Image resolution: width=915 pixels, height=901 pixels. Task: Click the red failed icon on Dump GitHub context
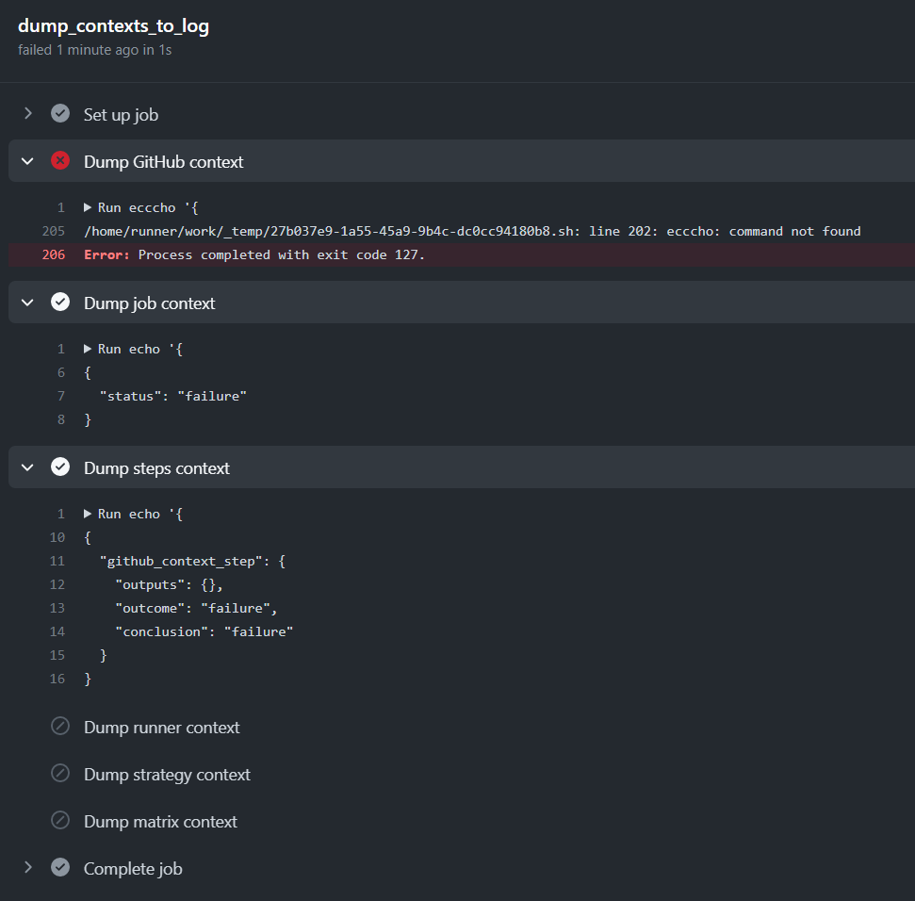(x=60, y=160)
